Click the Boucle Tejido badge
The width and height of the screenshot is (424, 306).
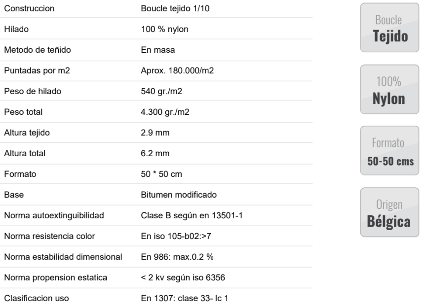coord(389,28)
